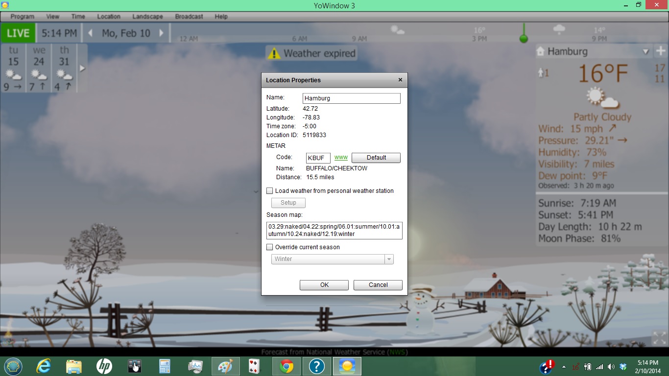Expand the forecast days arrow
The image size is (669, 376).
(82, 69)
